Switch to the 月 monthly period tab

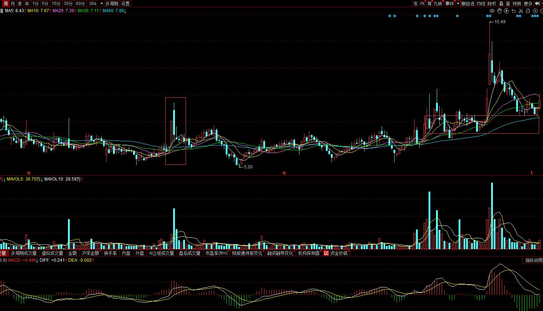[x=13, y=4]
